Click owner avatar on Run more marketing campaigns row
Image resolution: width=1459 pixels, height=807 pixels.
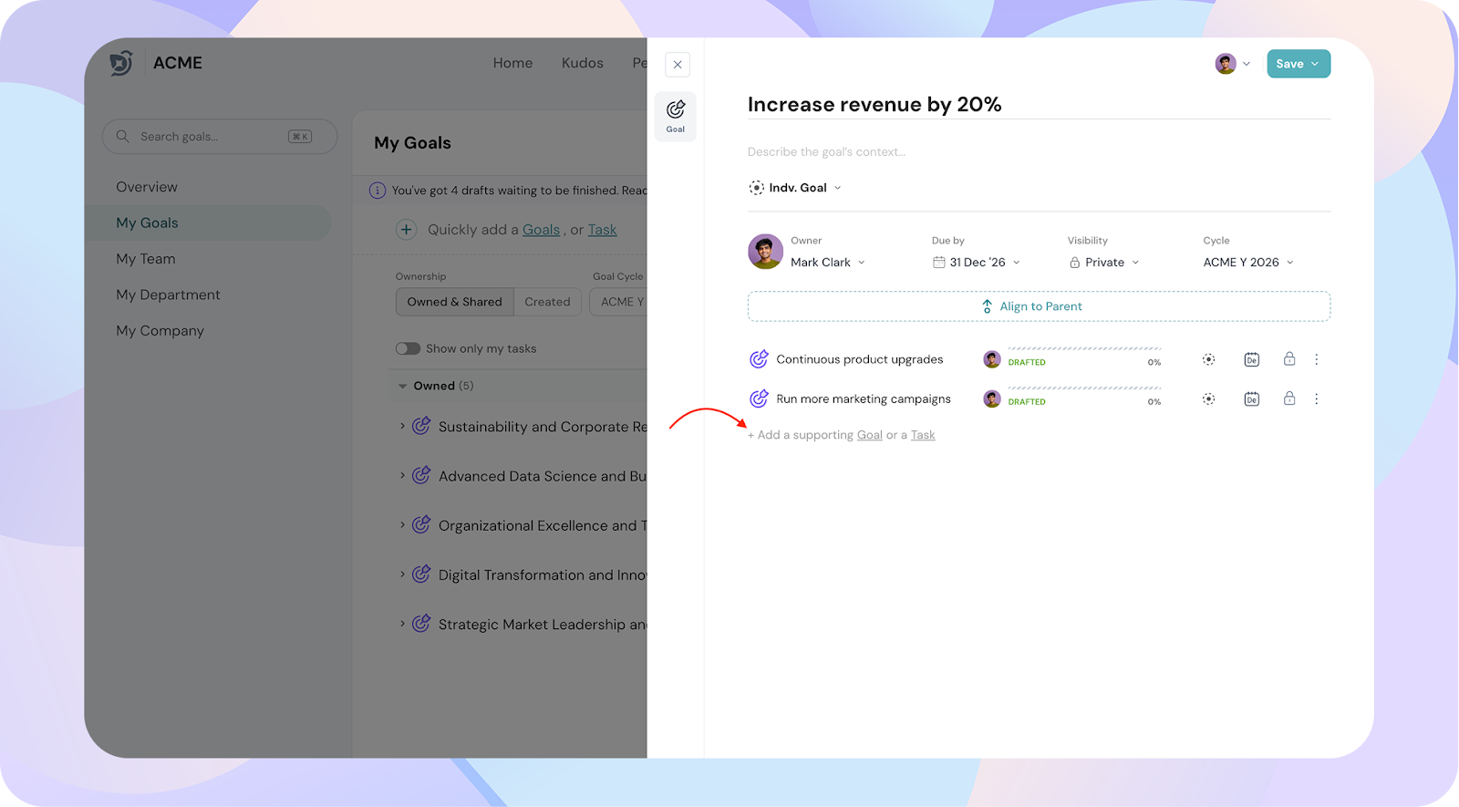(x=992, y=398)
